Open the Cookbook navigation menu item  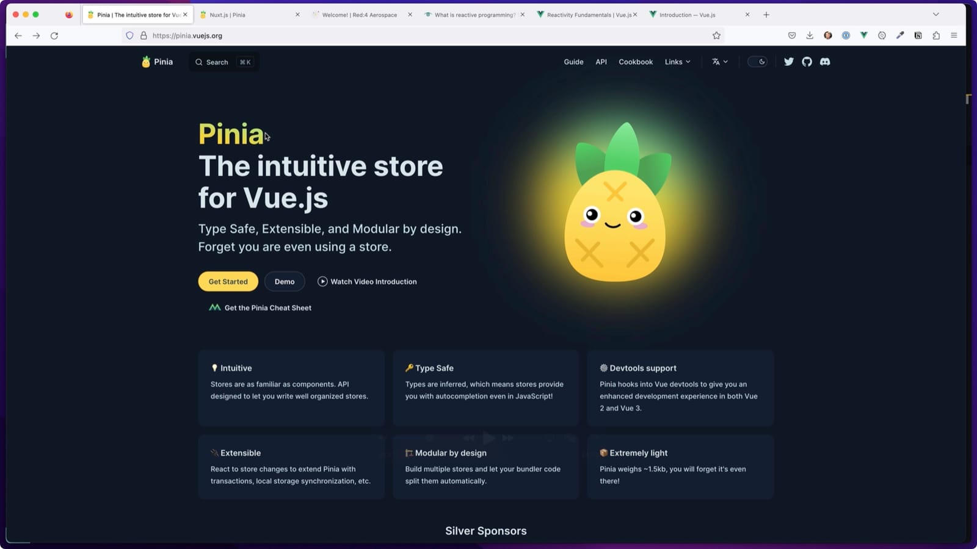click(x=635, y=62)
